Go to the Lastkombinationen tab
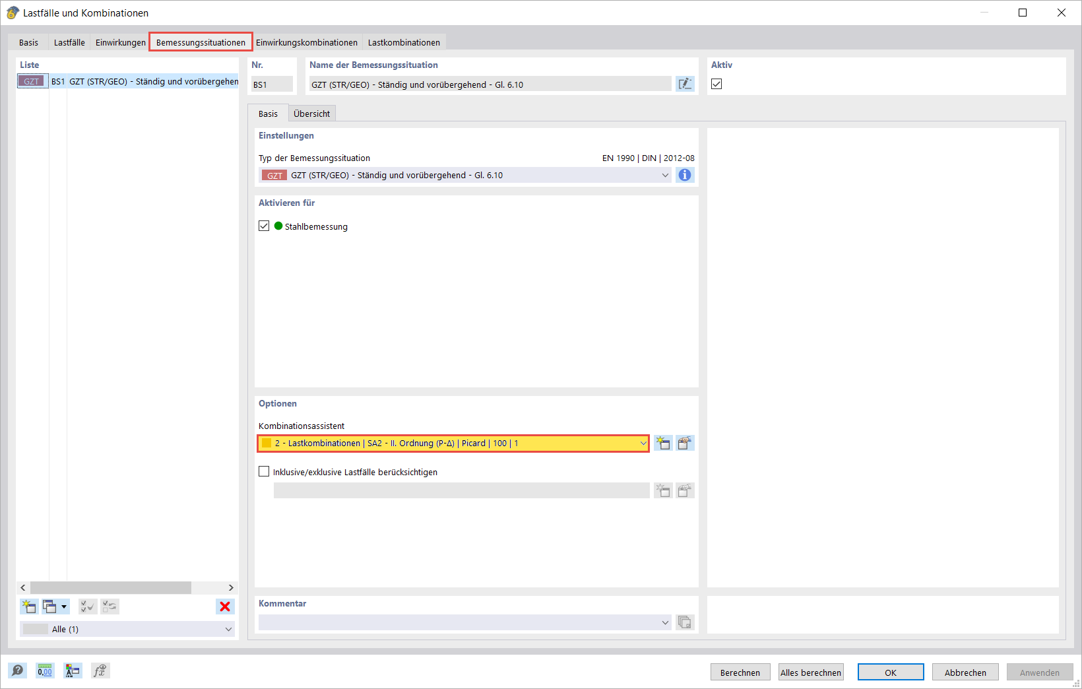Screen dimensions: 1082x689 click(x=404, y=42)
